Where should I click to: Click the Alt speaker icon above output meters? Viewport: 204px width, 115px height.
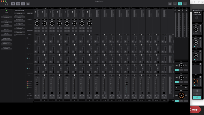183,10
